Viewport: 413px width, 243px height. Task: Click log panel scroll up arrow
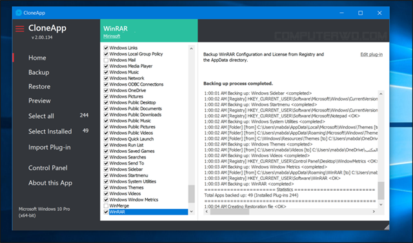(x=381, y=93)
